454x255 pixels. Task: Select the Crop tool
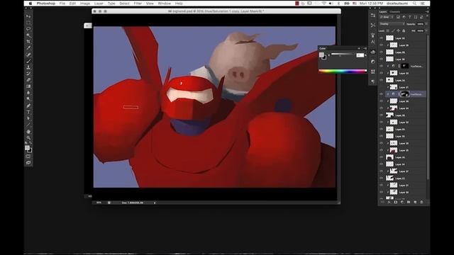click(28, 42)
